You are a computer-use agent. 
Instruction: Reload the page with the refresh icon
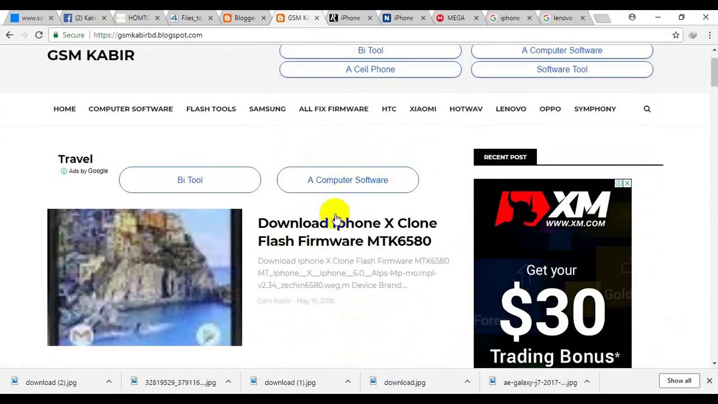click(39, 35)
